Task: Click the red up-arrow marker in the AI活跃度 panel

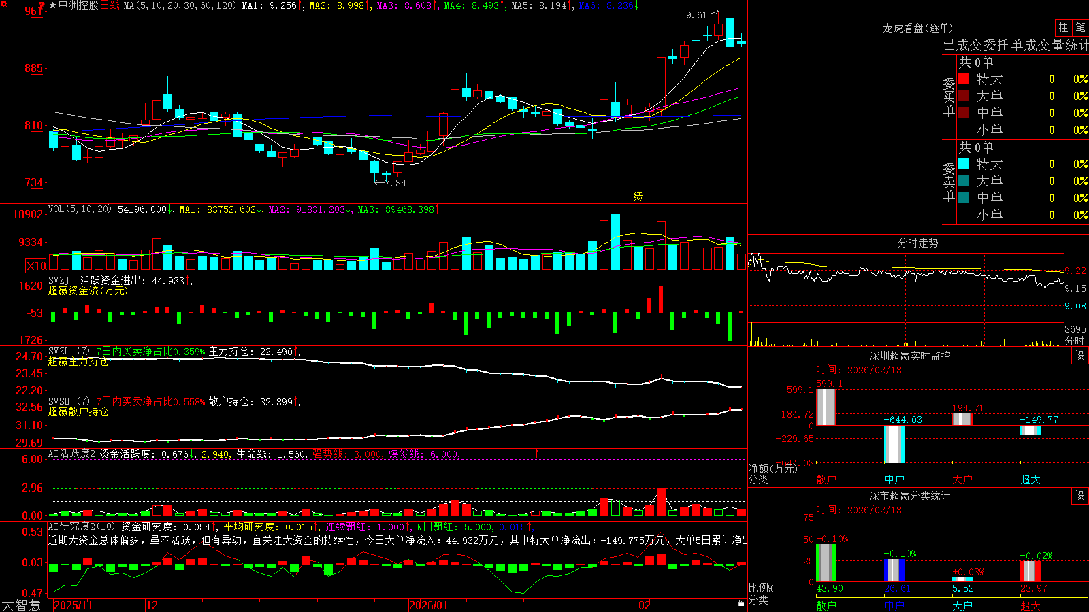Action: tap(536, 454)
